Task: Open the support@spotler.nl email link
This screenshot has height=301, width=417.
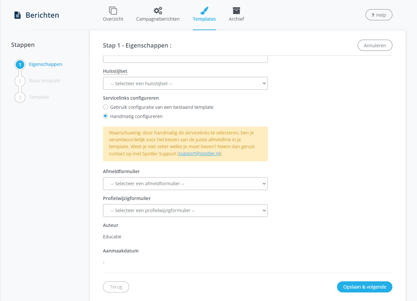Action: point(200,153)
